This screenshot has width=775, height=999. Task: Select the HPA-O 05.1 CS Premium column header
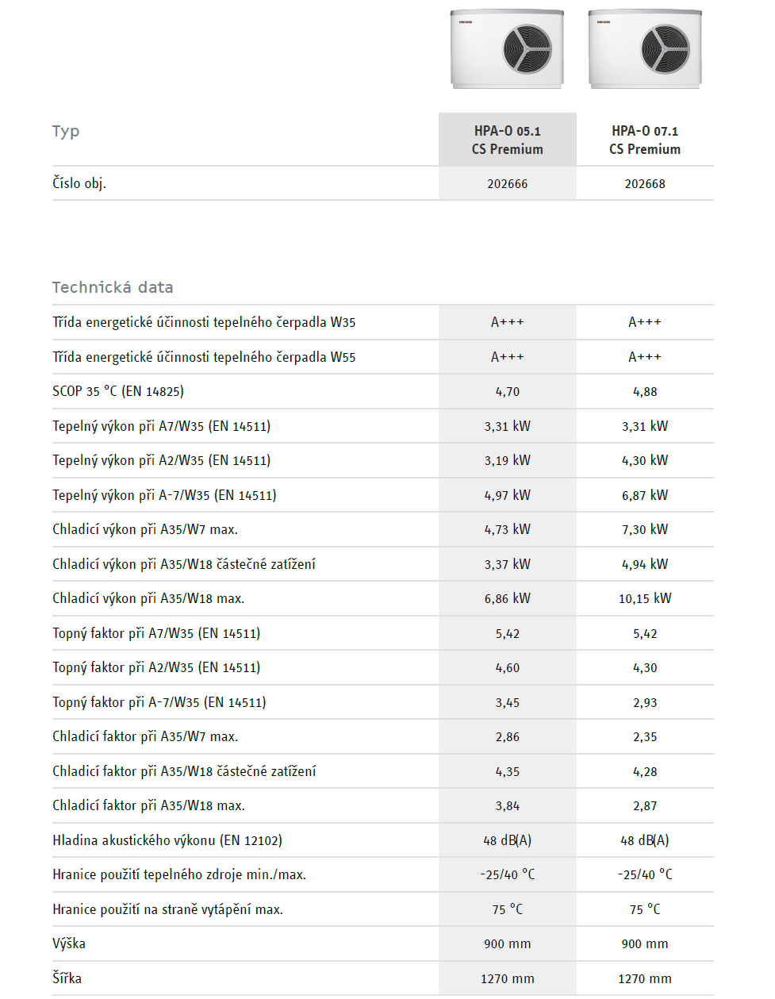[x=508, y=140]
